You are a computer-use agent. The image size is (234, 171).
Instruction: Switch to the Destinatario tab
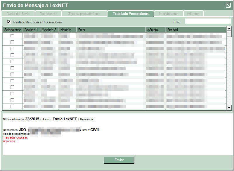(x=48, y=14)
